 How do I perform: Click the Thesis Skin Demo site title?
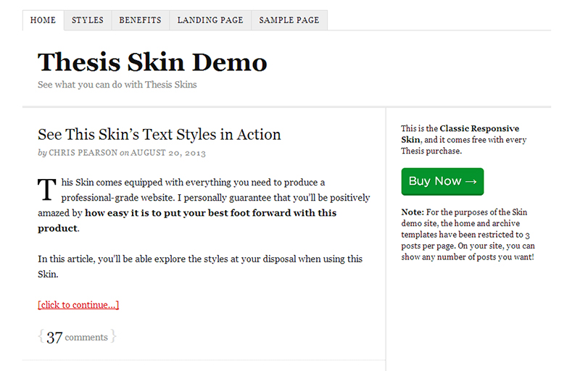click(x=152, y=62)
